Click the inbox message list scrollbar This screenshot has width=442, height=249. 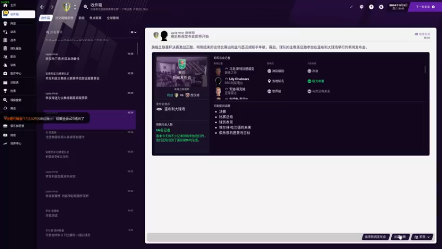click(138, 49)
